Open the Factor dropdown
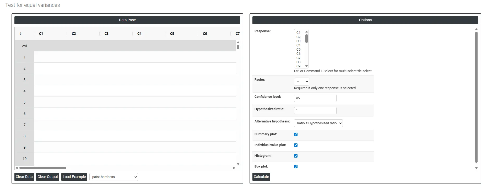Viewport: 492px width, 194px height. click(301, 82)
